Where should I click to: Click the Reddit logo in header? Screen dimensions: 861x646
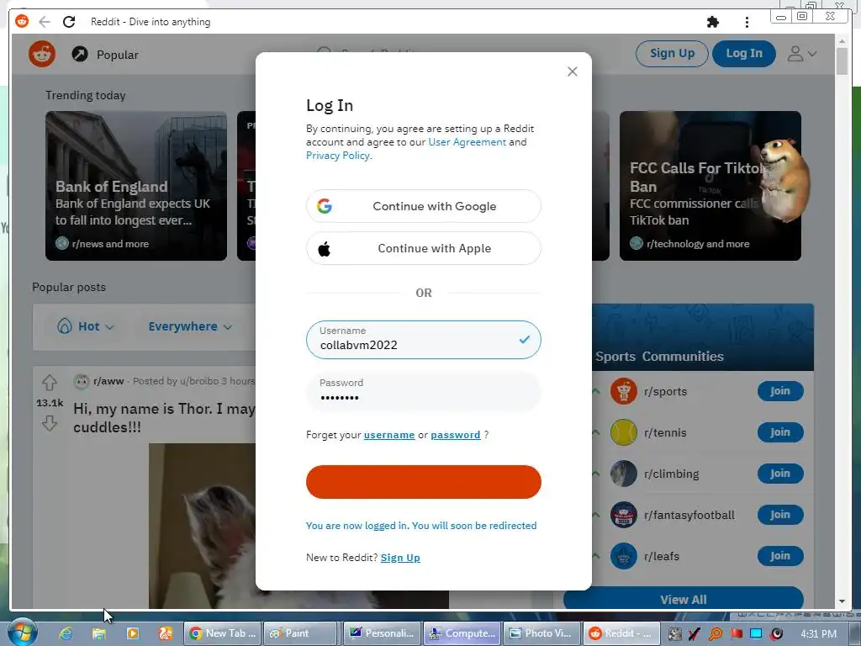[x=42, y=54]
